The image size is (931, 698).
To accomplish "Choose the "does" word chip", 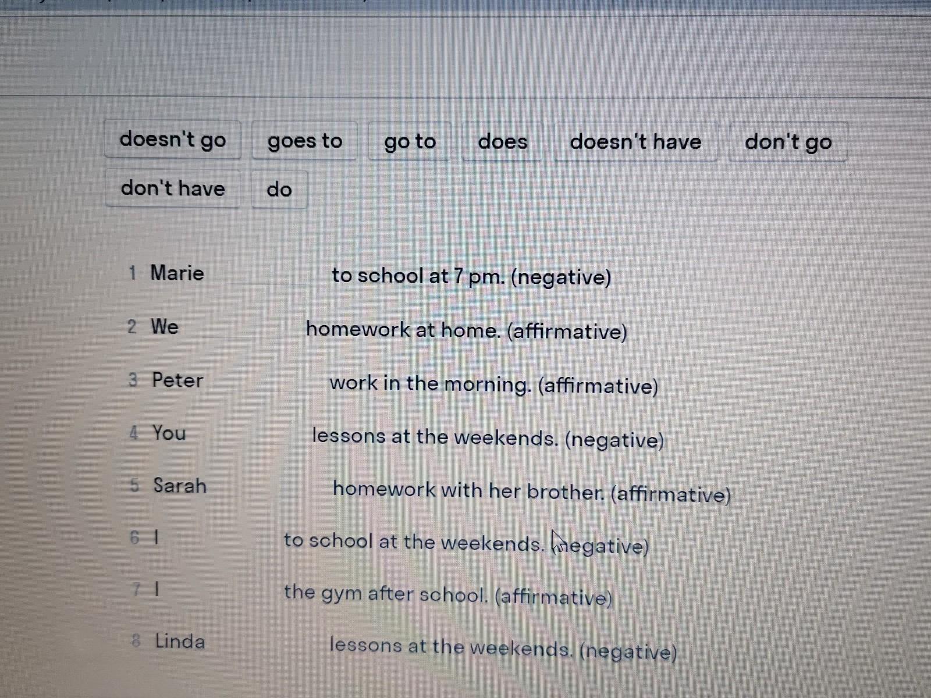I will coord(502,141).
